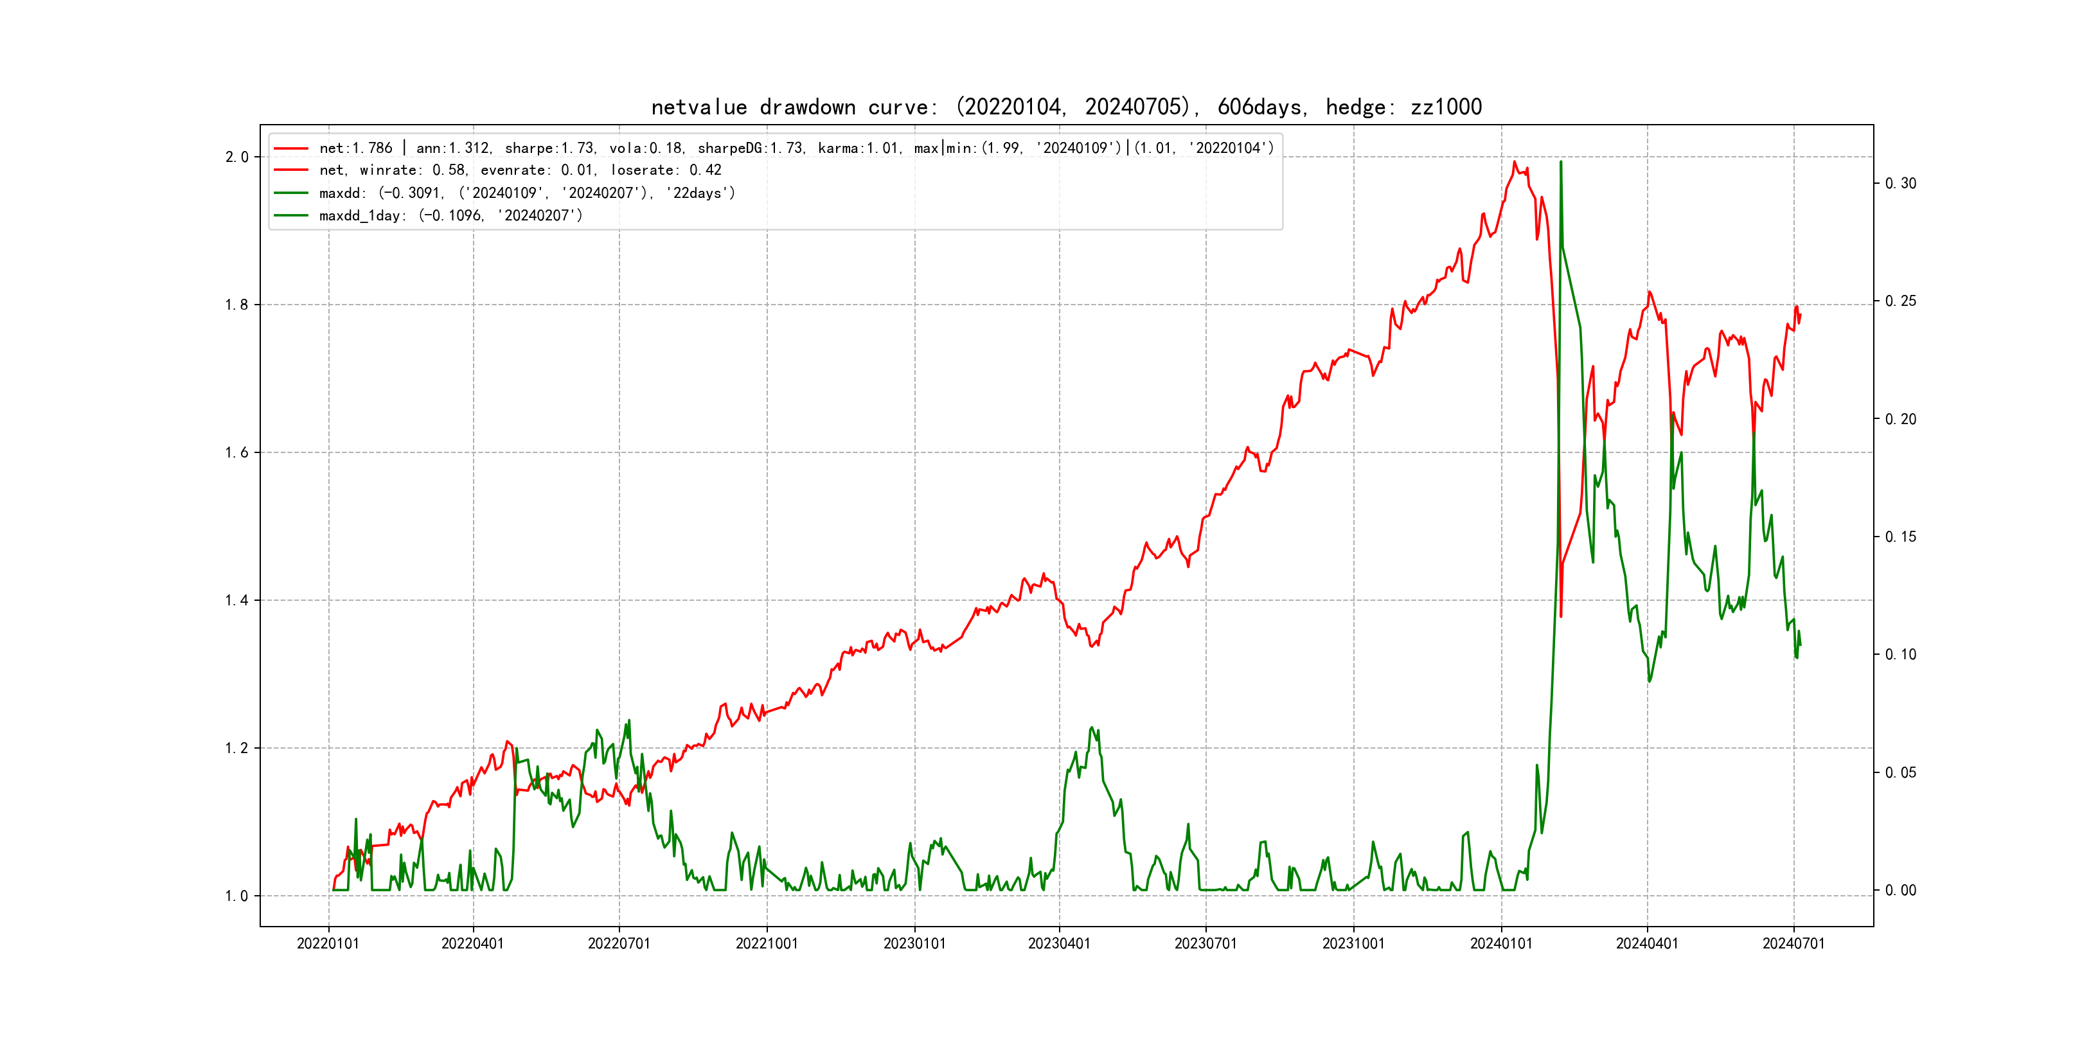The width and height of the screenshot is (2082, 1041).
Task: Click the 1.4 left y-axis label
Action: pyautogui.click(x=237, y=601)
